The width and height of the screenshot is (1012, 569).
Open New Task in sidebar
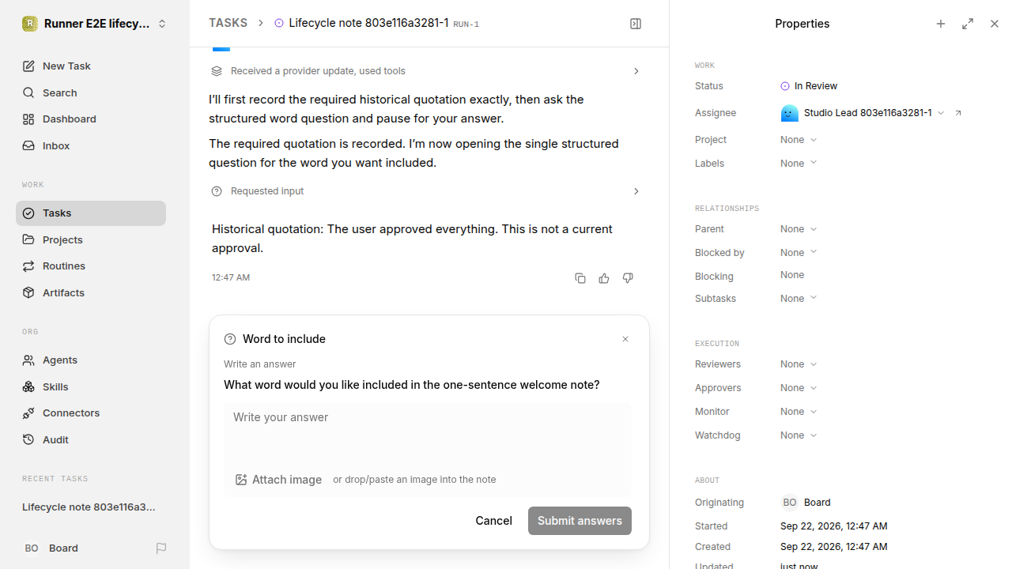pos(91,66)
